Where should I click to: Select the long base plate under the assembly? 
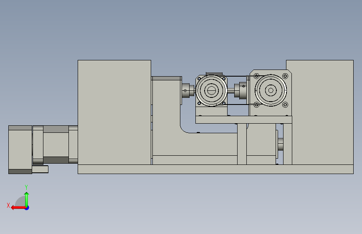215,169
